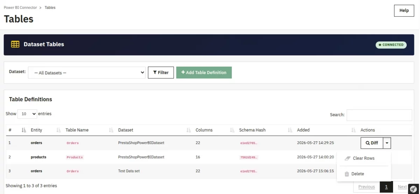Go to the Previous page
Viewport: 420px width, 194px height.
pos(366,187)
